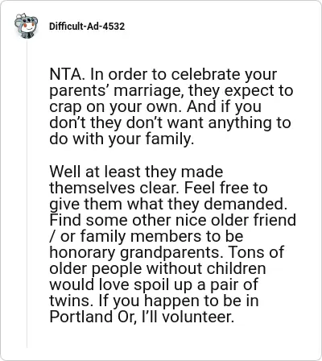Click the line 'honorary grandparents. Tons of'
This screenshot has height=361, width=322.
(x=167, y=252)
